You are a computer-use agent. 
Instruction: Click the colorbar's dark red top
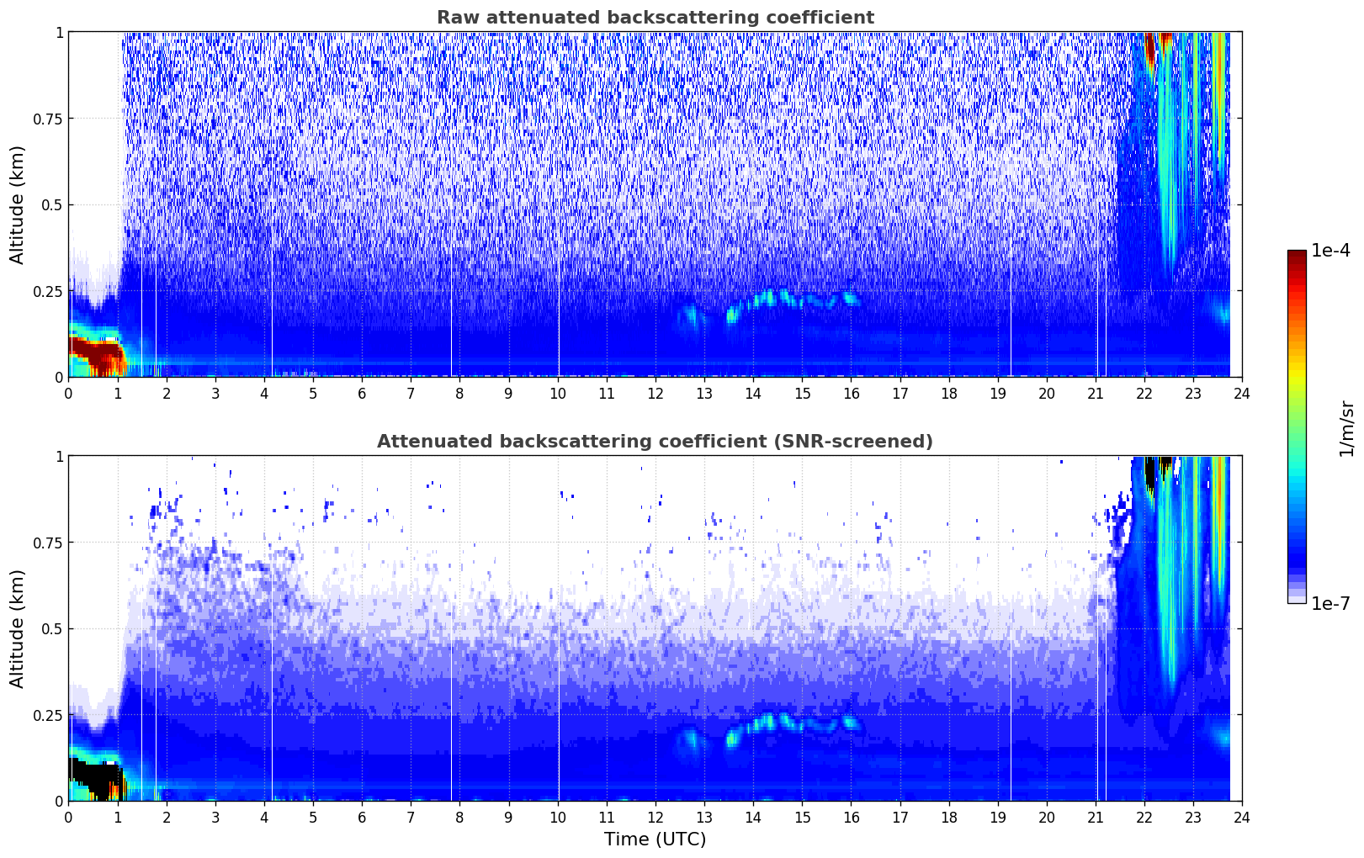point(1297,257)
